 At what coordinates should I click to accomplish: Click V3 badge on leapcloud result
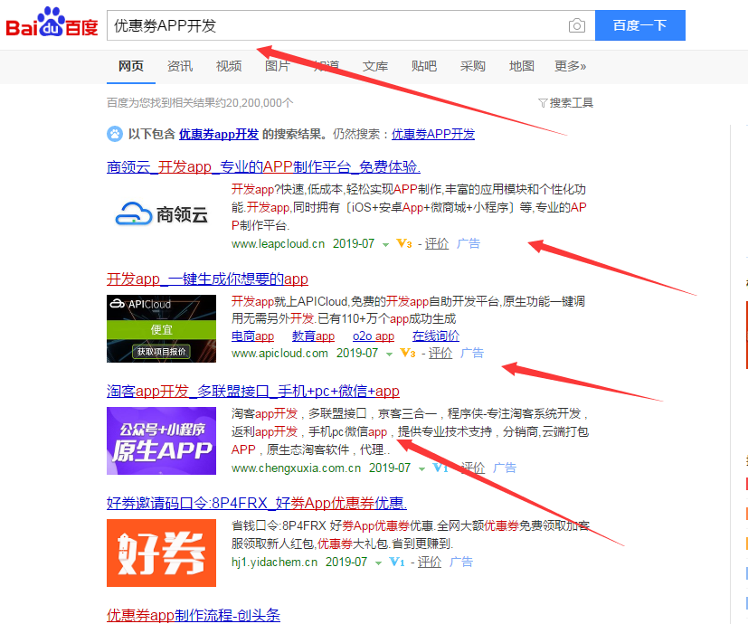(404, 244)
